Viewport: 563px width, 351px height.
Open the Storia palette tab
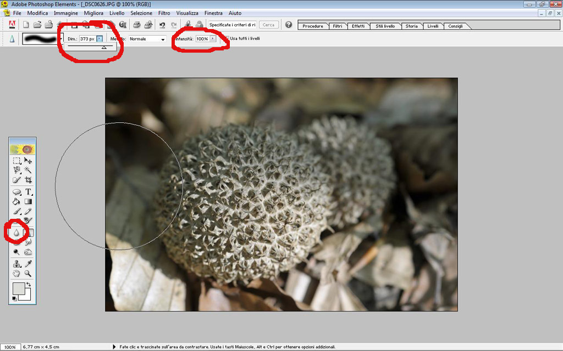coord(411,26)
